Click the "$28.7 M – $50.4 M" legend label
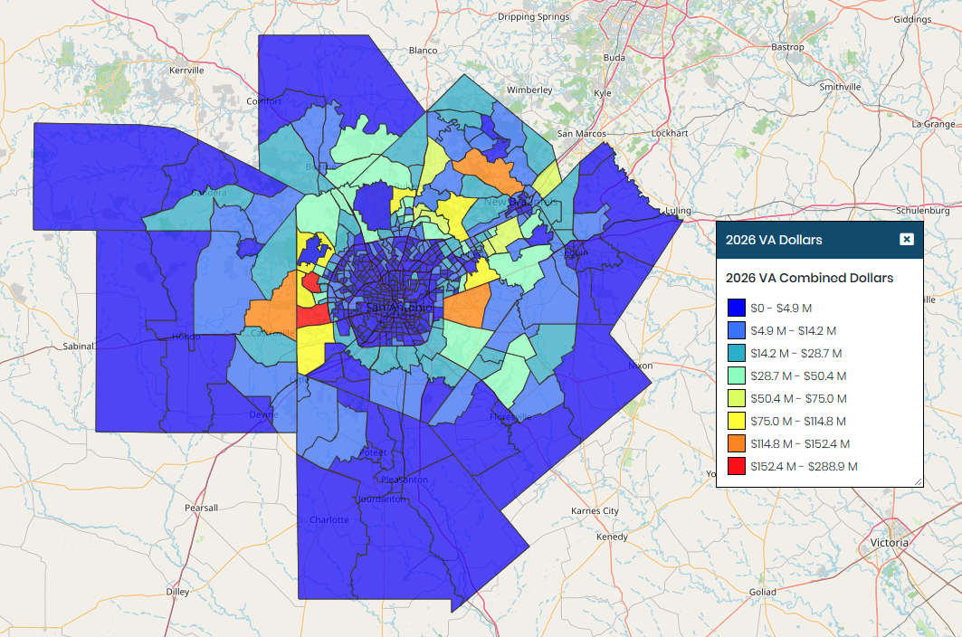The width and height of the screenshot is (962, 637). 798,376
